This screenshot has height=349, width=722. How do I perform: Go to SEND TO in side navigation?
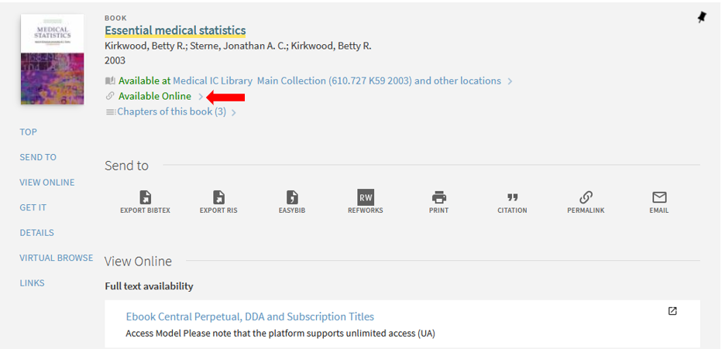pos(38,157)
